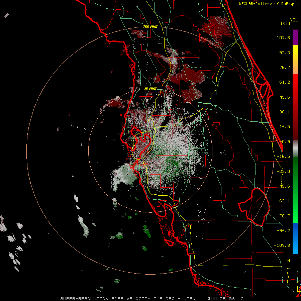Click the -0.9 velocity scale value

pos(285,142)
